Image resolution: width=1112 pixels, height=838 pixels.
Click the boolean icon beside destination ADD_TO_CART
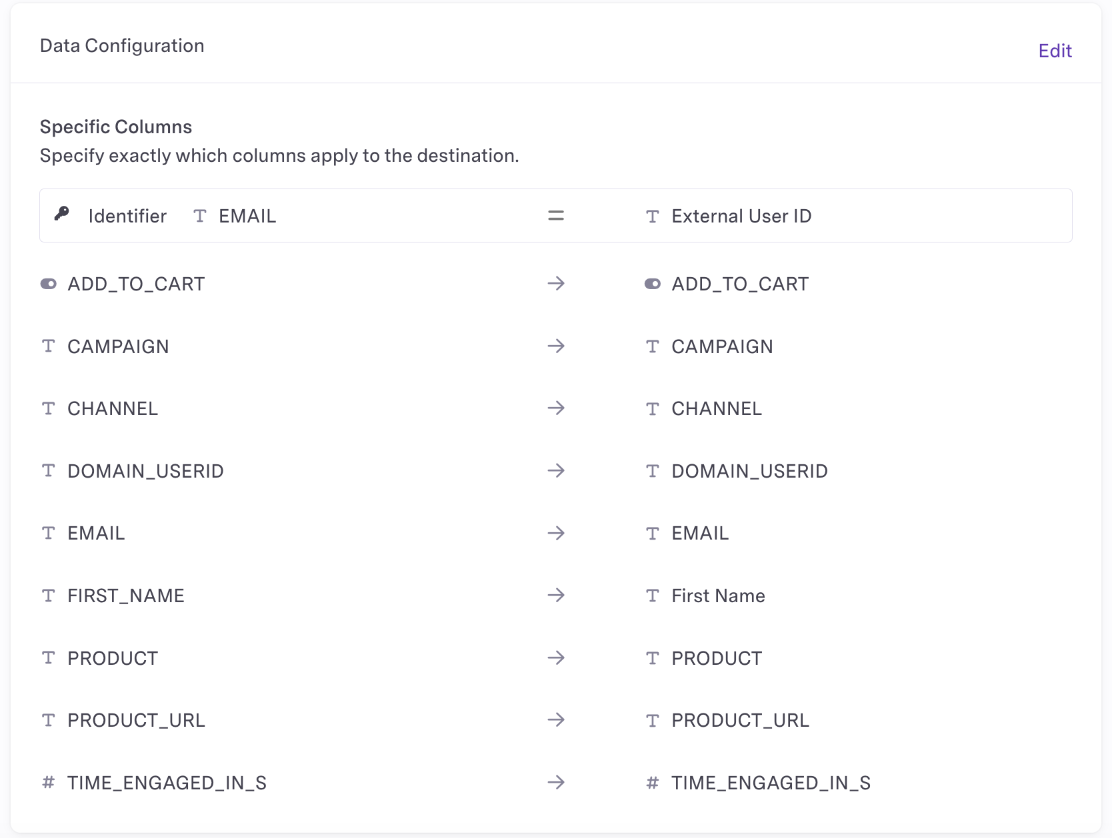click(x=653, y=284)
